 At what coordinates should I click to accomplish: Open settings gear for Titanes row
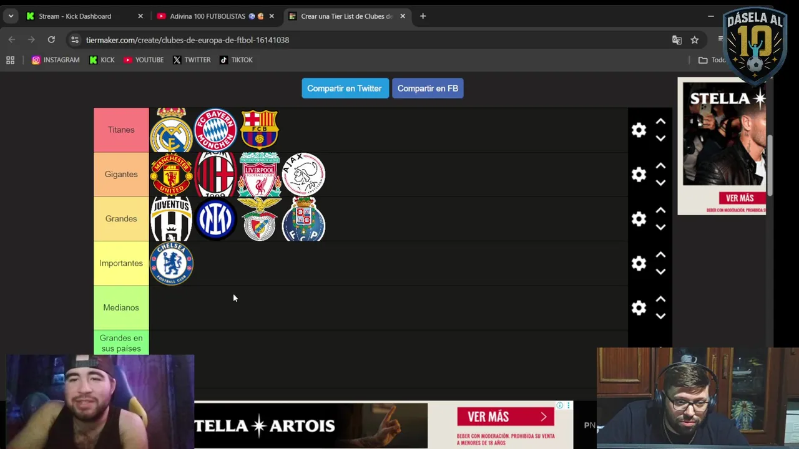[x=639, y=130]
